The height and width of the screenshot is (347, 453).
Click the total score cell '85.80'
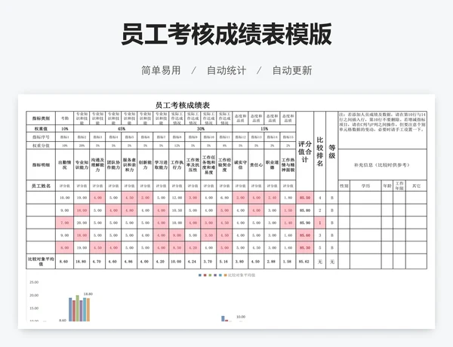pos(305,210)
